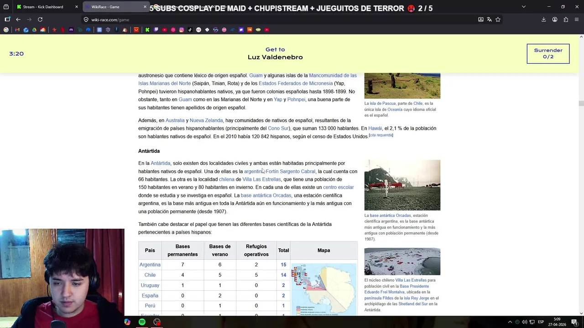This screenshot has height=328, width=584.
Task: Open the Downloads panel
Action: tap(543, 20)
